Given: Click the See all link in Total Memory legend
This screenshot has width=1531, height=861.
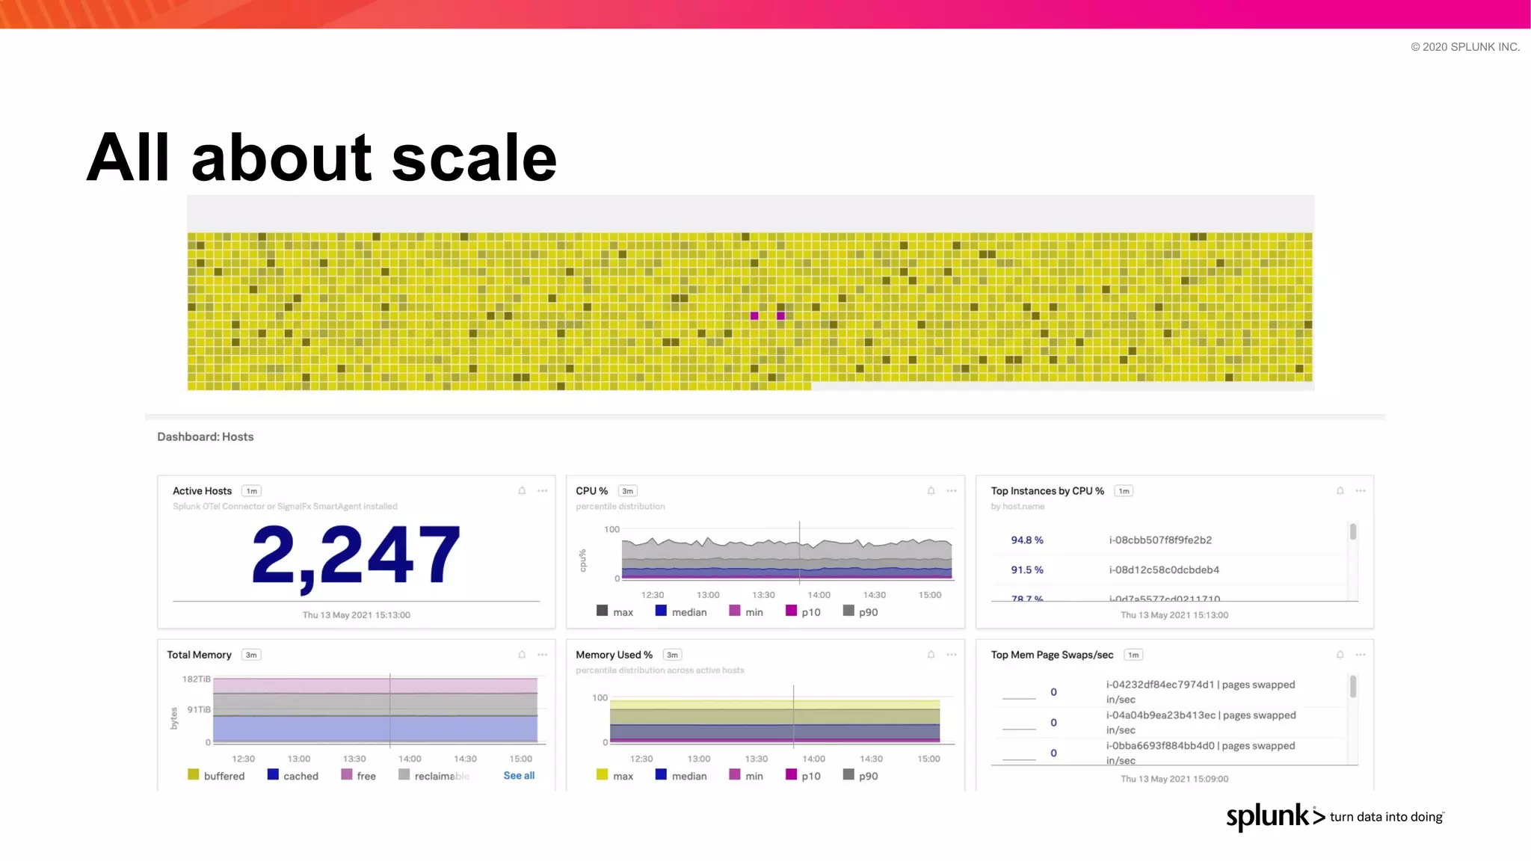Looking at the screenshot, I should 519,776.
